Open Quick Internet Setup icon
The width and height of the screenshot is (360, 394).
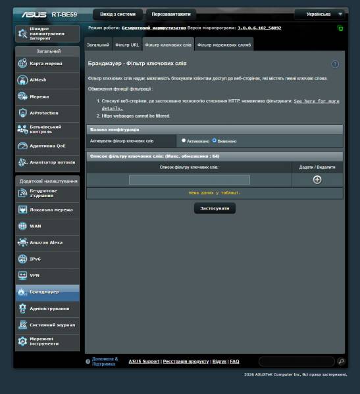22,33
